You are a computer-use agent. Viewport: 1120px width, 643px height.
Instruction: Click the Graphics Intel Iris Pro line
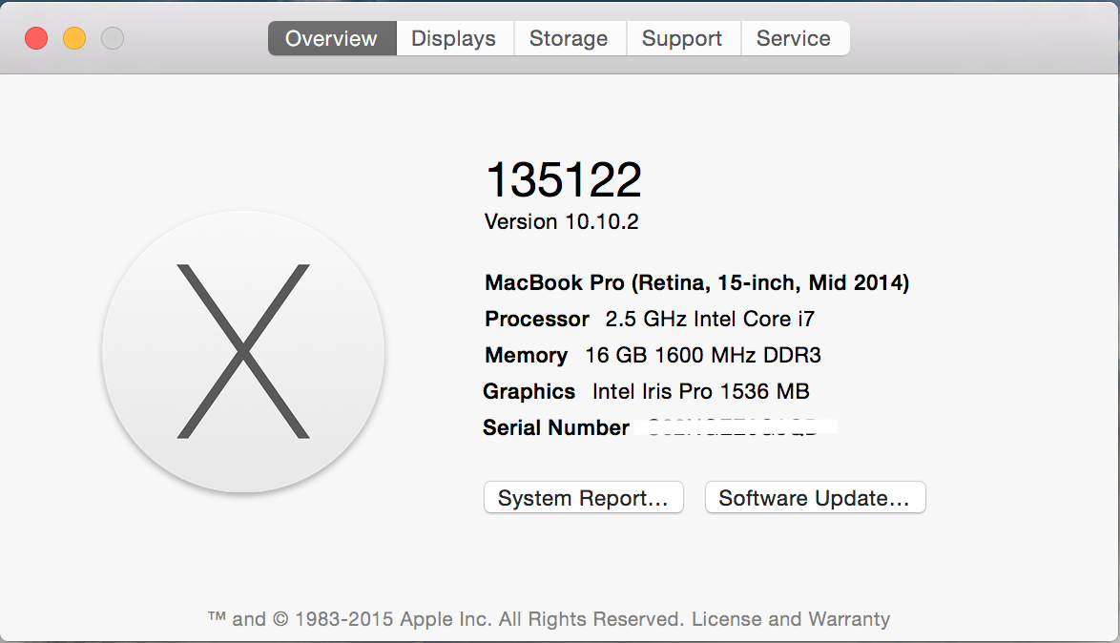click(x=647, y=391)
